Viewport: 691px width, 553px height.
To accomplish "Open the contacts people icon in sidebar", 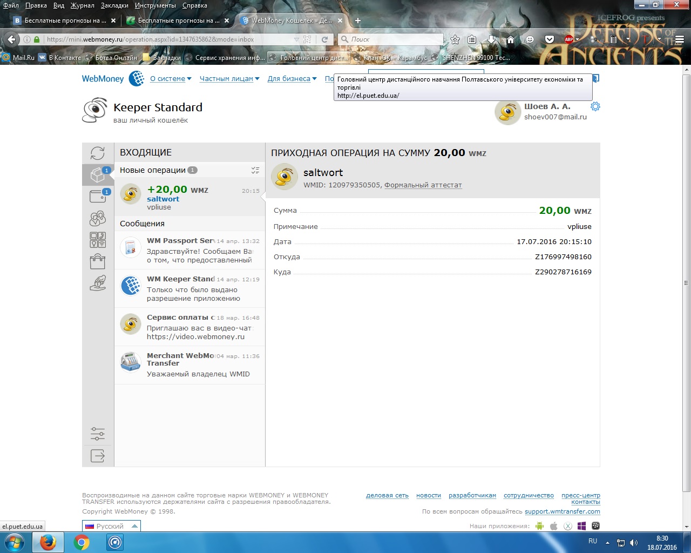I will tap(98, 218).
